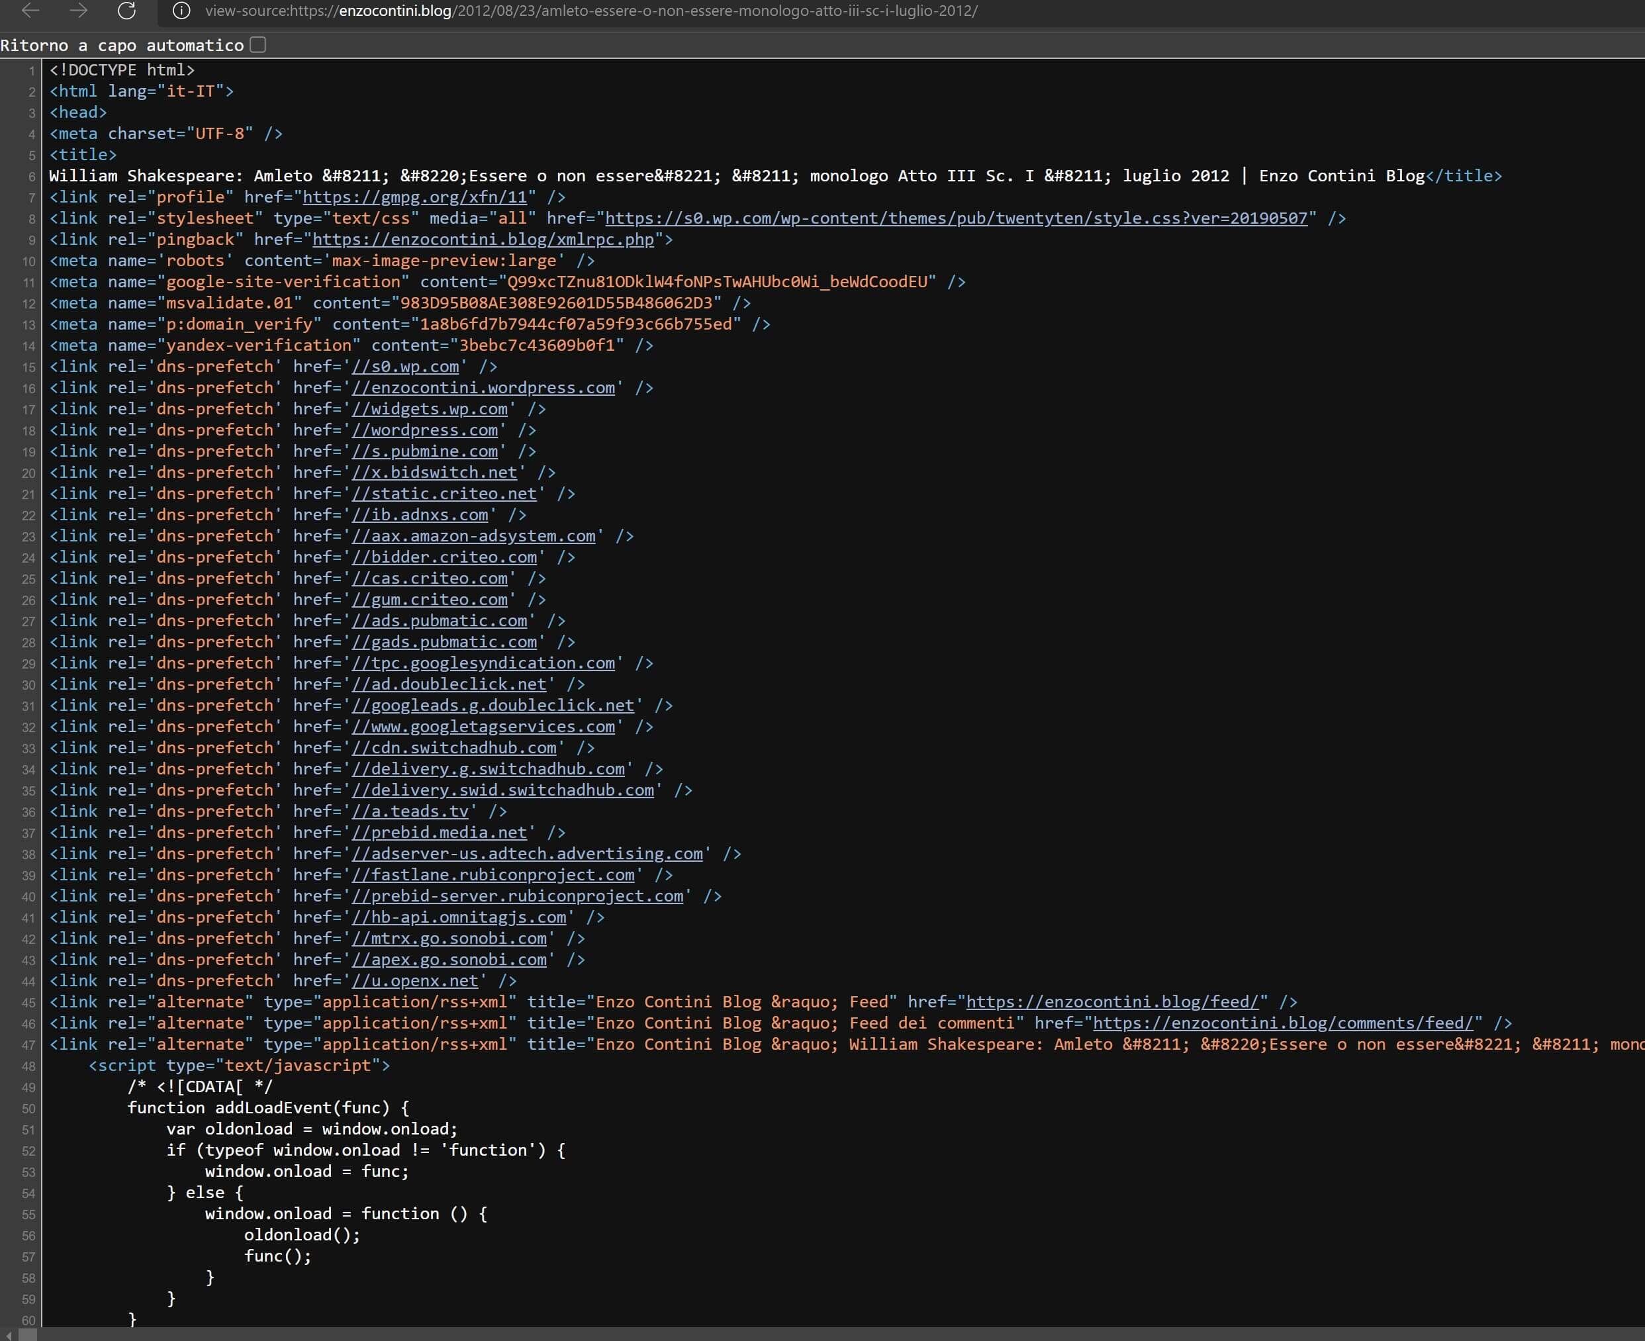Click the //enzocontini.wordpress.com prefetch link
Screen dimensions: 1645x1341
point(483,388)
